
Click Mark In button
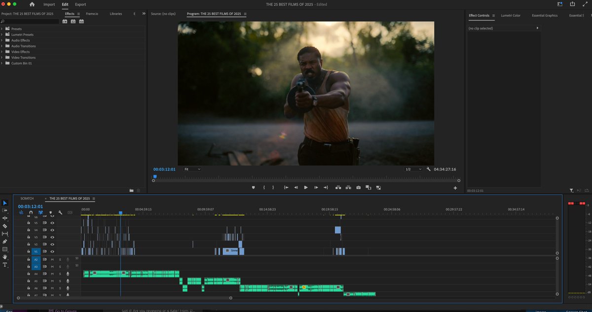click(x=264, y=187)
